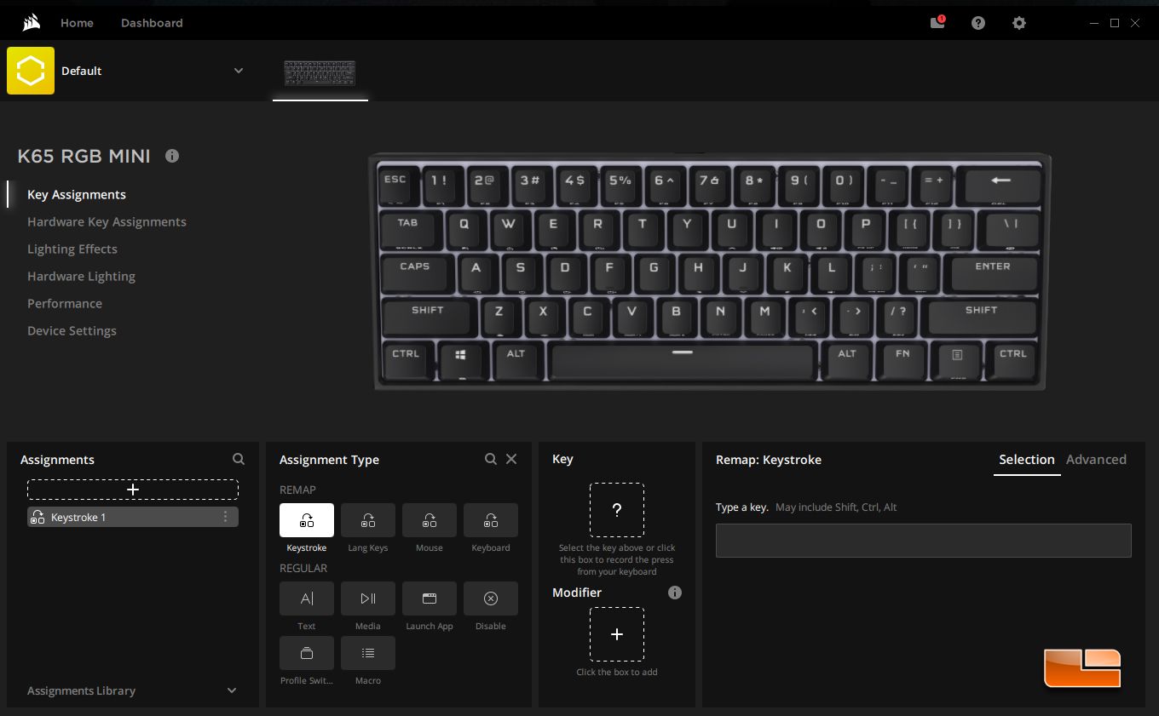1159x716 pixels.
Task: Expand the Default profile dropdown
Action: pos(239,71)
